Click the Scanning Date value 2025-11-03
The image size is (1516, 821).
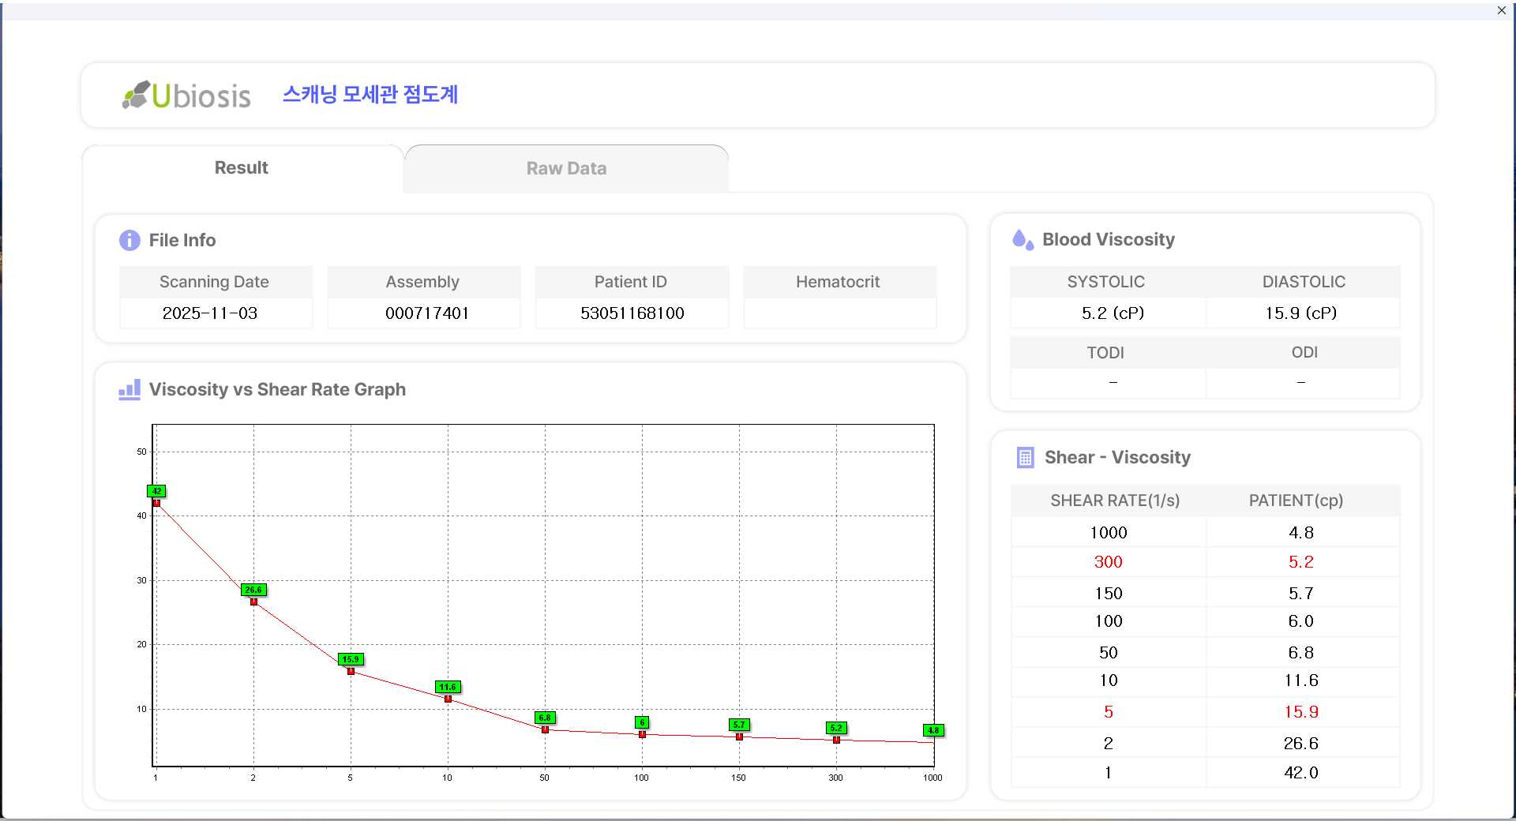210,313
